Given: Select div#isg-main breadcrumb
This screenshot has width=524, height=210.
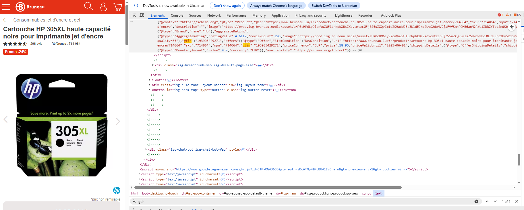Looking at the screenshot, I should [x=286, y=193].
